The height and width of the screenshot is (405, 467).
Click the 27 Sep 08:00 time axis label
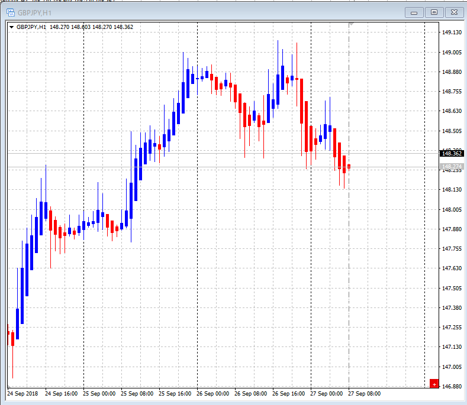pos(364,394)
